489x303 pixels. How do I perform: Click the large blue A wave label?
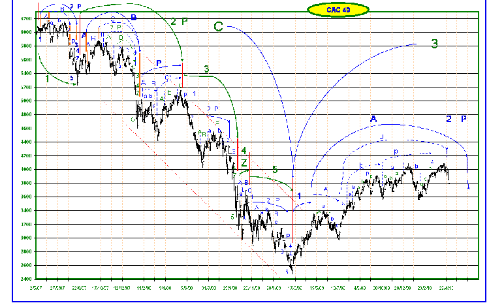coord(373,119)
